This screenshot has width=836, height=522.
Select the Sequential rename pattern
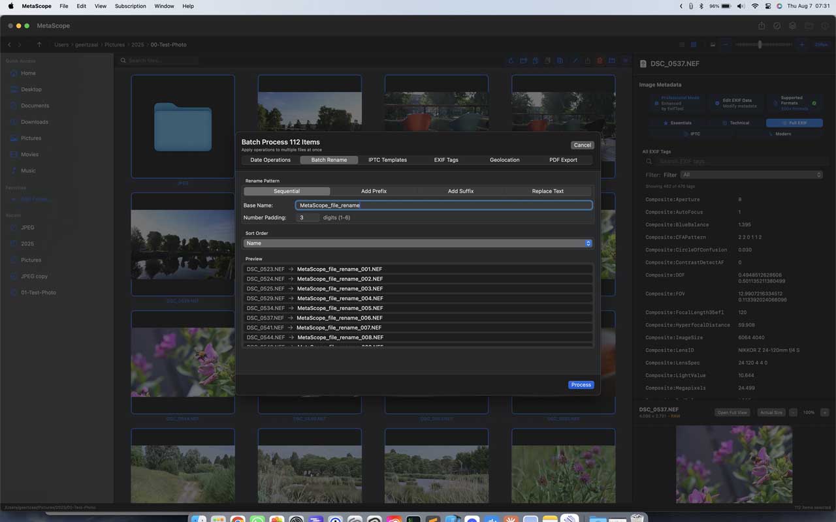point(287,191)
